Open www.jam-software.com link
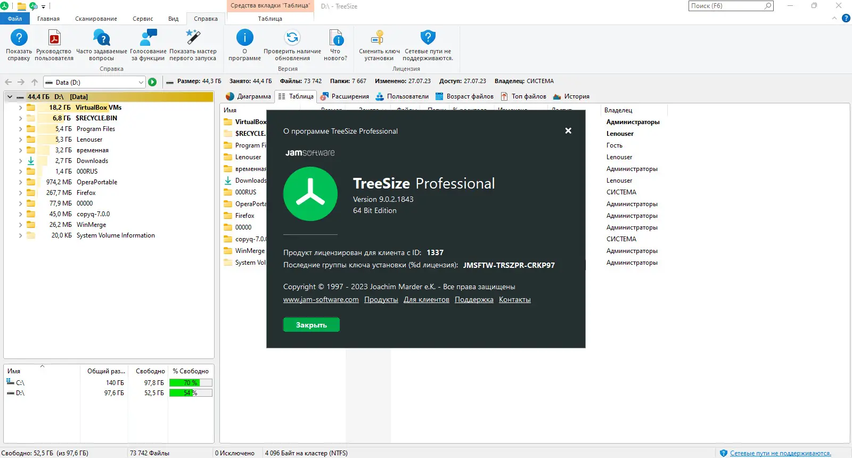This screenshot has width=852, height=458. [321, 300]
